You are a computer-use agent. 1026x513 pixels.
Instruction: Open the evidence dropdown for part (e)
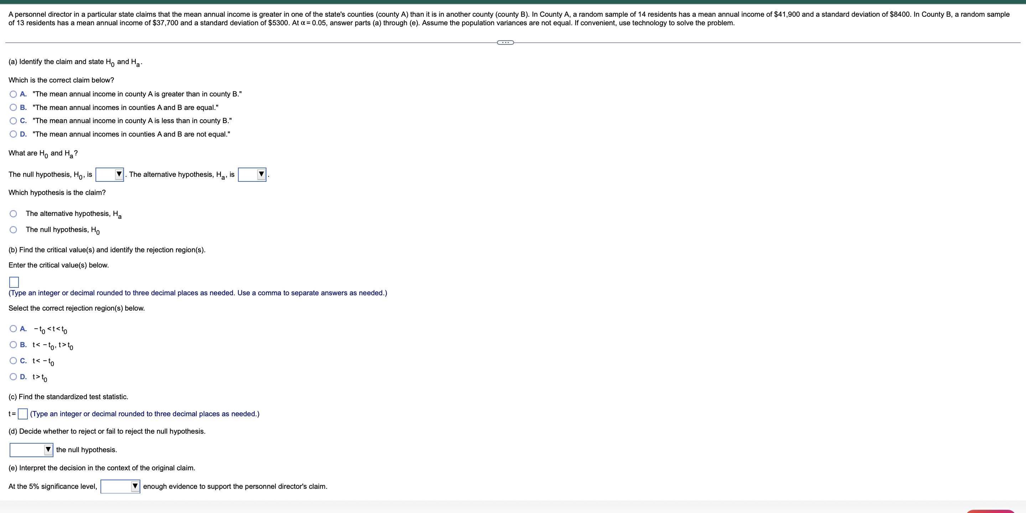[120, 486]
